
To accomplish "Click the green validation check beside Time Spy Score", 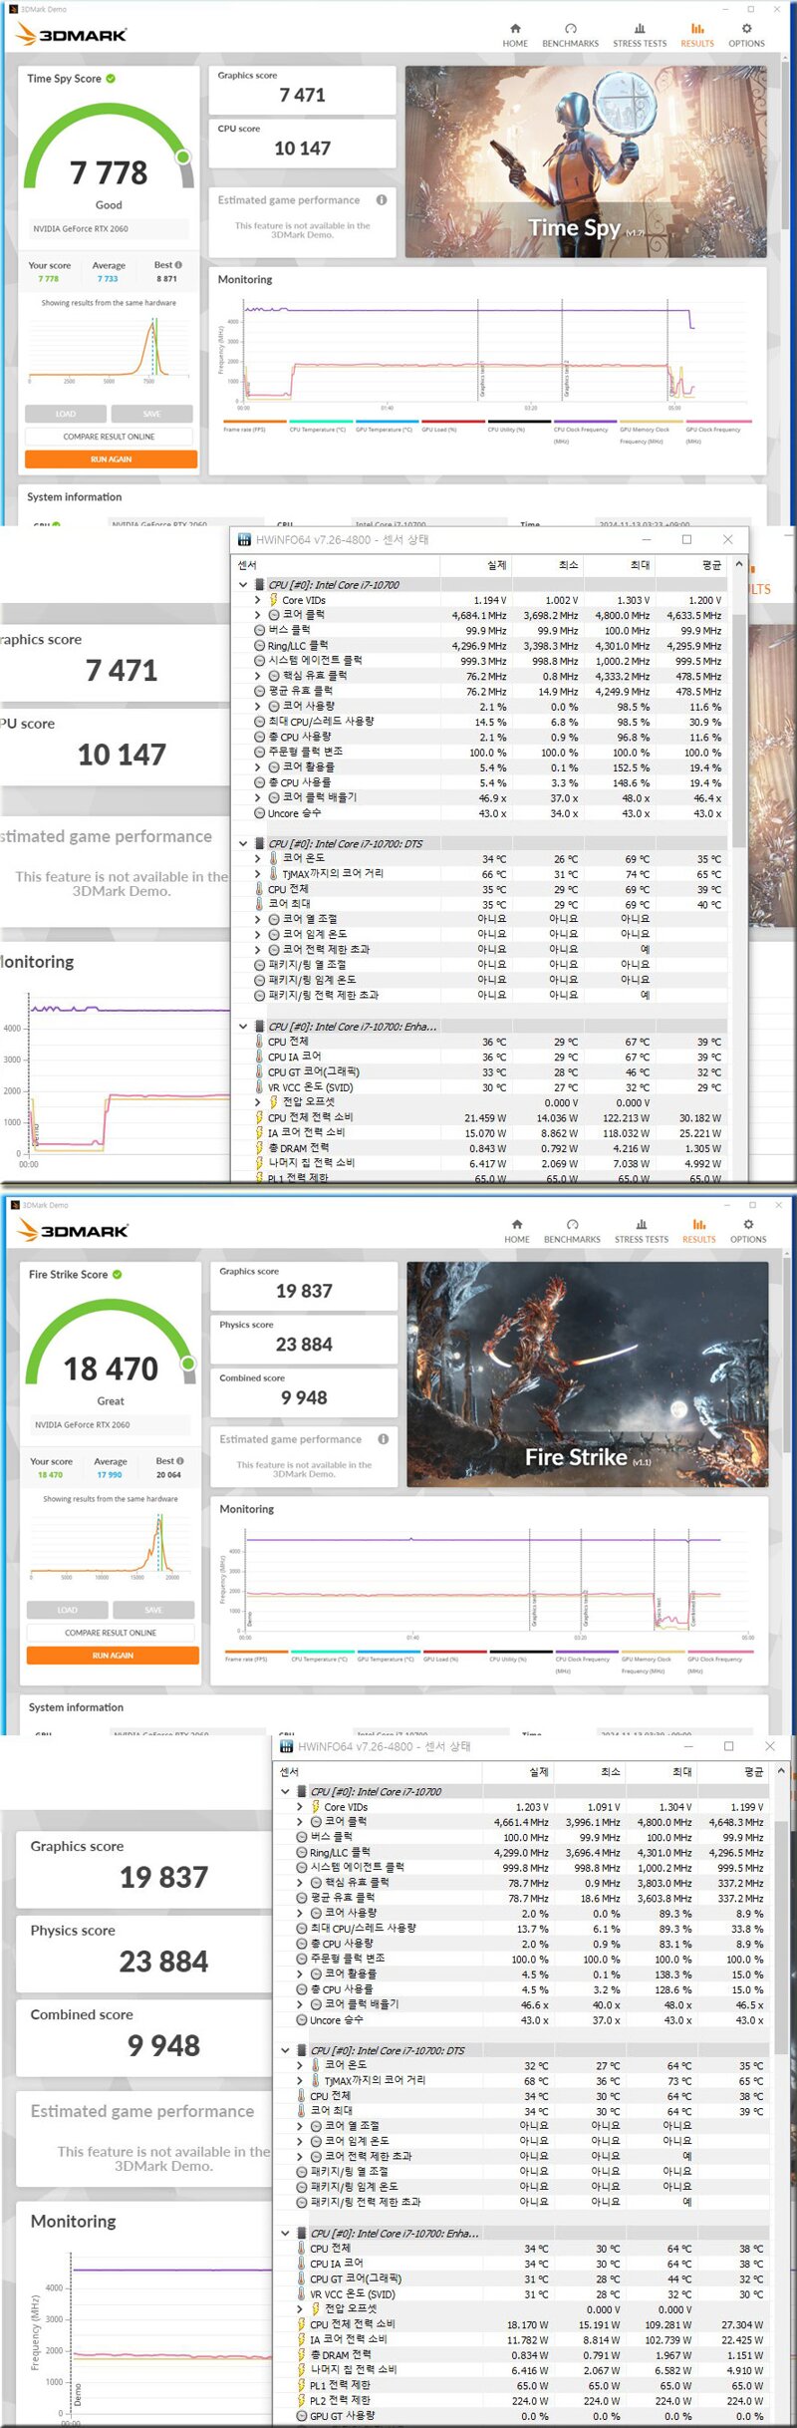I will point(111,79).
